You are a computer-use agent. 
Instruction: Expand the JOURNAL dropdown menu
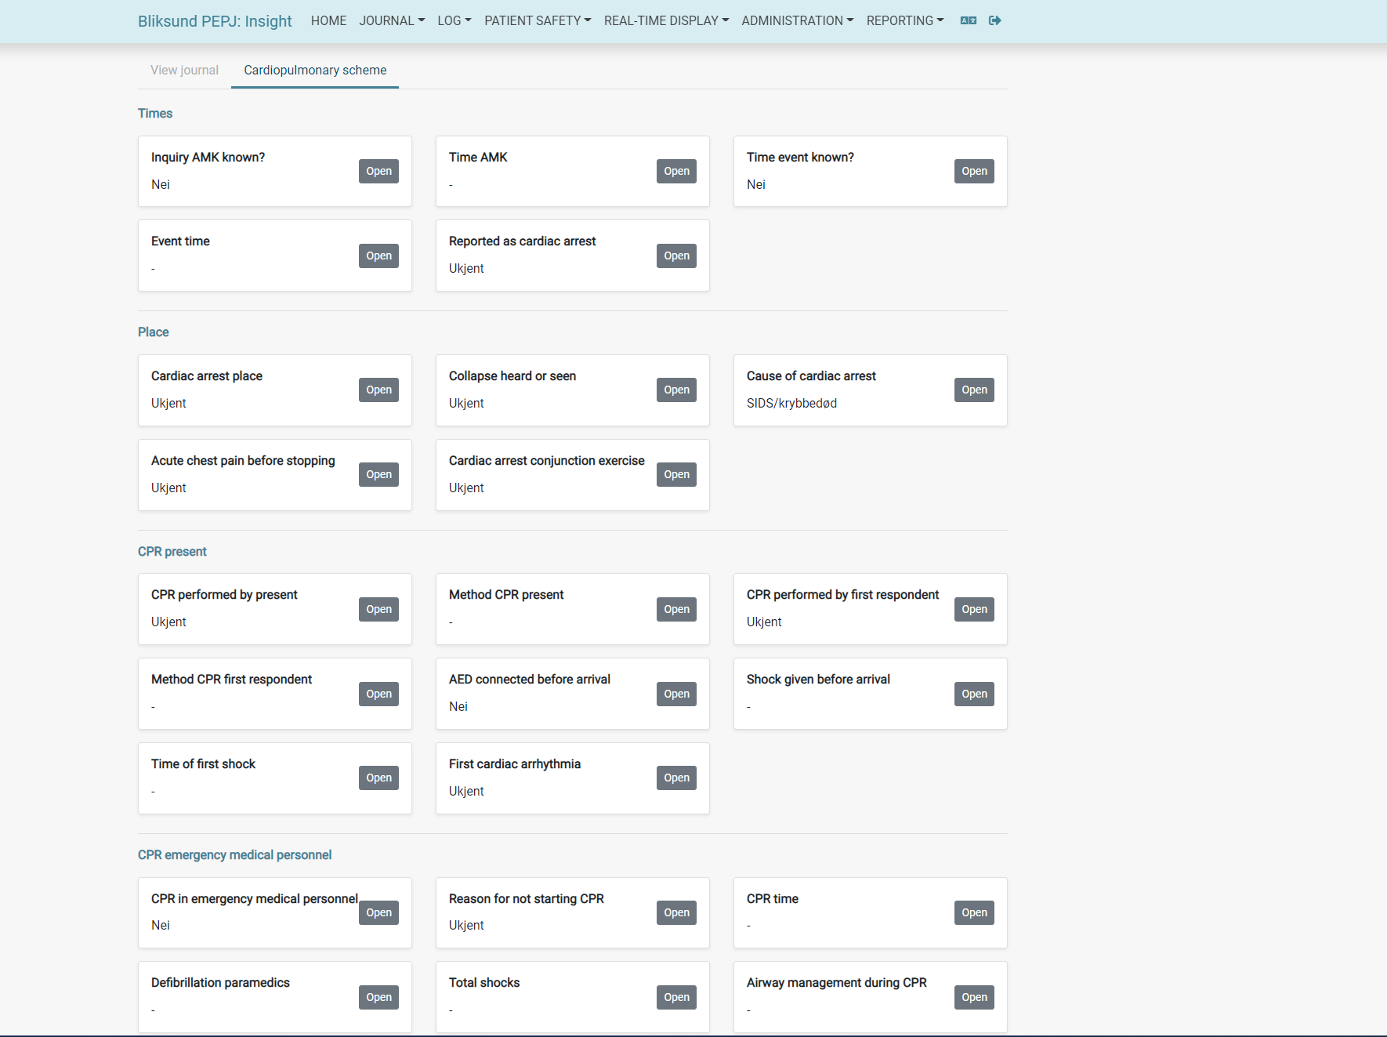tap(392, 20)
